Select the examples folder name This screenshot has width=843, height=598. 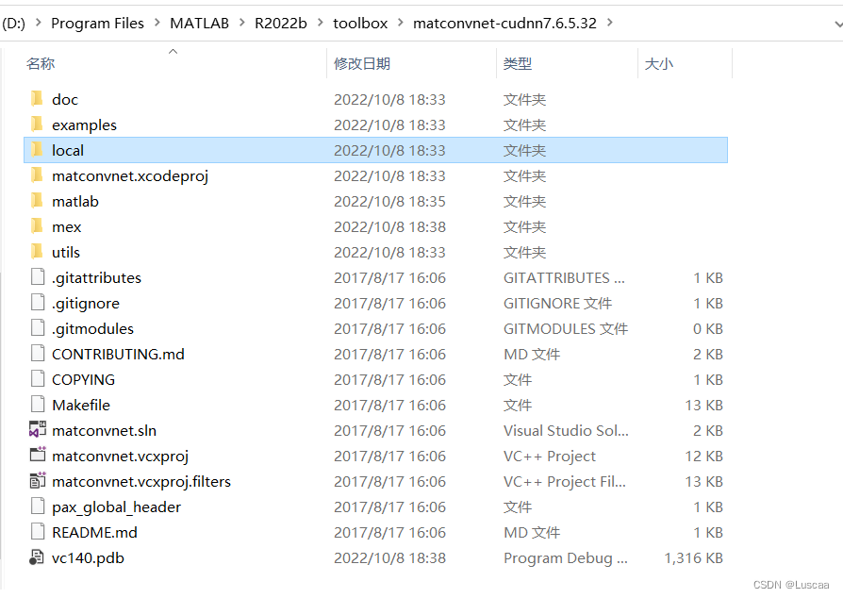85,125
